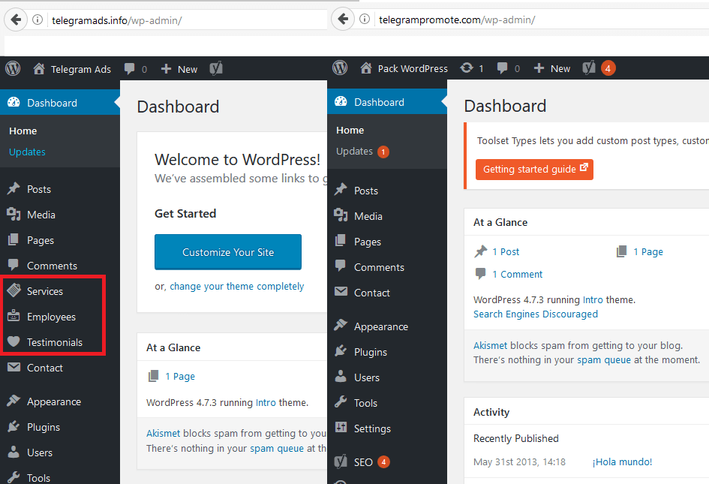Click the updates refresh icon in the Pack WordPress bar
Screen dimensions: 709x484
click(466, 68)
